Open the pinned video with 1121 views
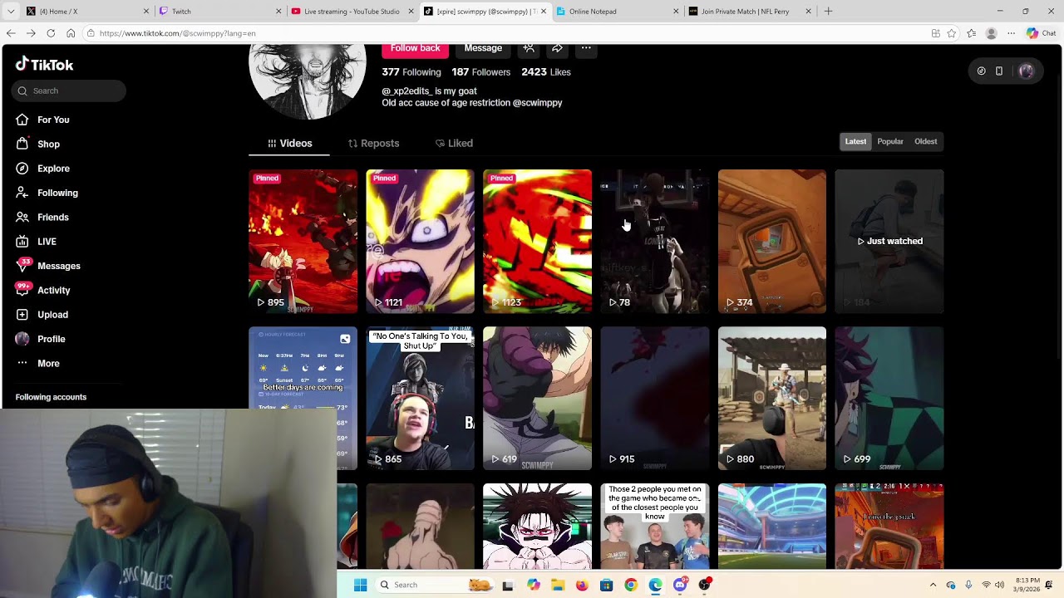 [x=421, y=242]
